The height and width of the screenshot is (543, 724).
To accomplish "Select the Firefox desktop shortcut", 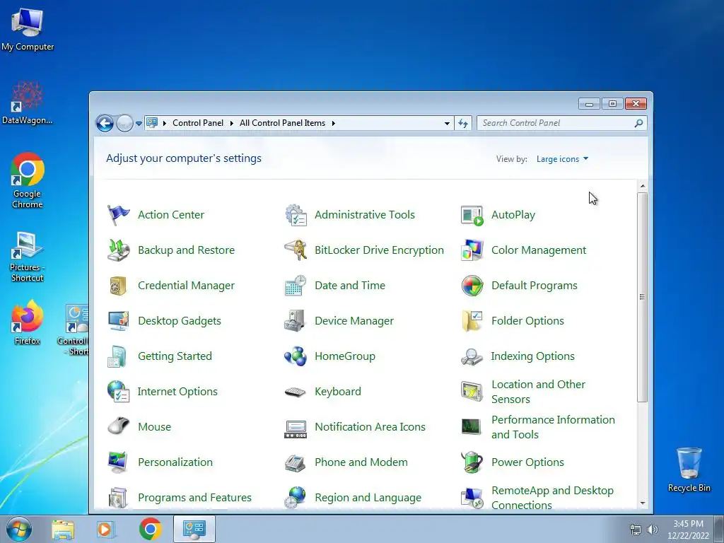I will pyautogui.click(x=28, y=323).
